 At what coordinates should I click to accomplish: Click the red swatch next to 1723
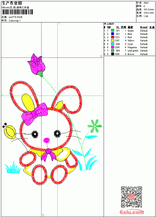[112, 37]
